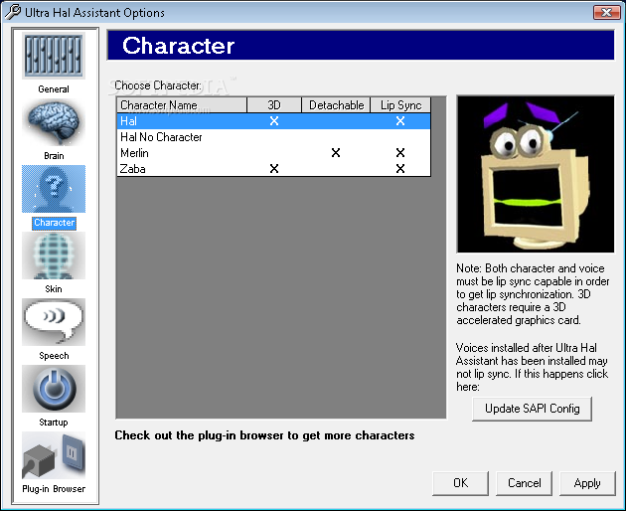
Task: Click the Detachable column header
Action: [x=336, y=105]
